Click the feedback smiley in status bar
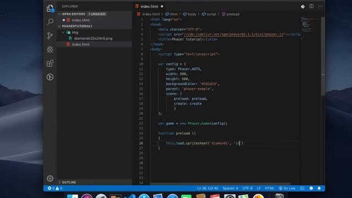Screen dimensions: 352x198 coord(311,188)
